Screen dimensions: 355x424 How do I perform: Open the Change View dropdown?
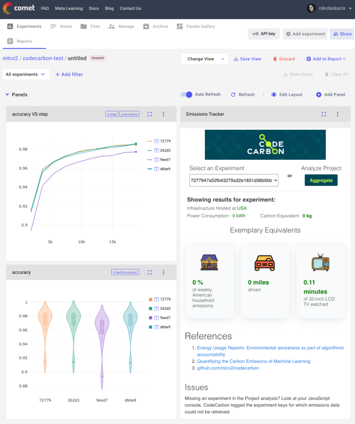point(204,59)
